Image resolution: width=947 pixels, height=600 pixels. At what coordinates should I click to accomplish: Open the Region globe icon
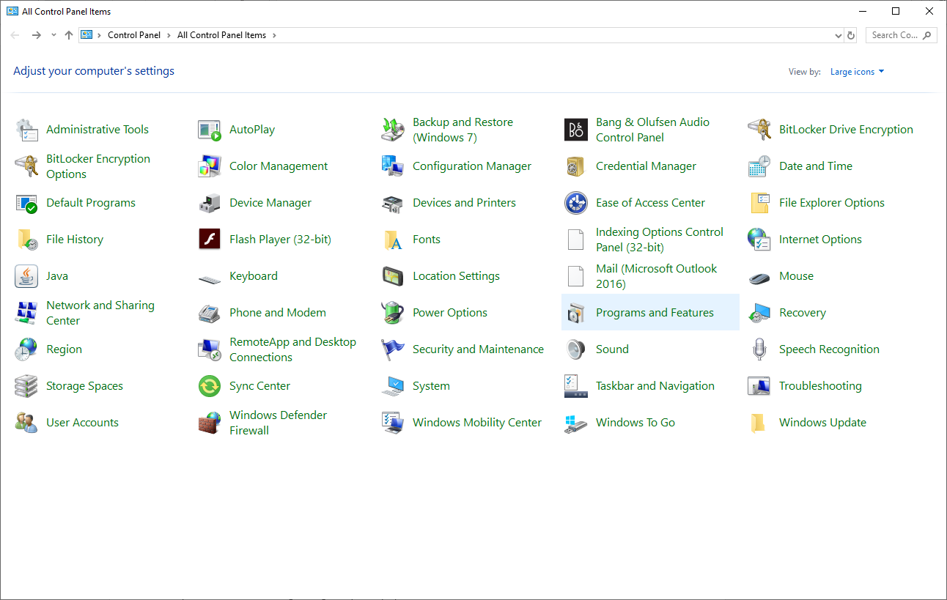click(x=26, y=349)
